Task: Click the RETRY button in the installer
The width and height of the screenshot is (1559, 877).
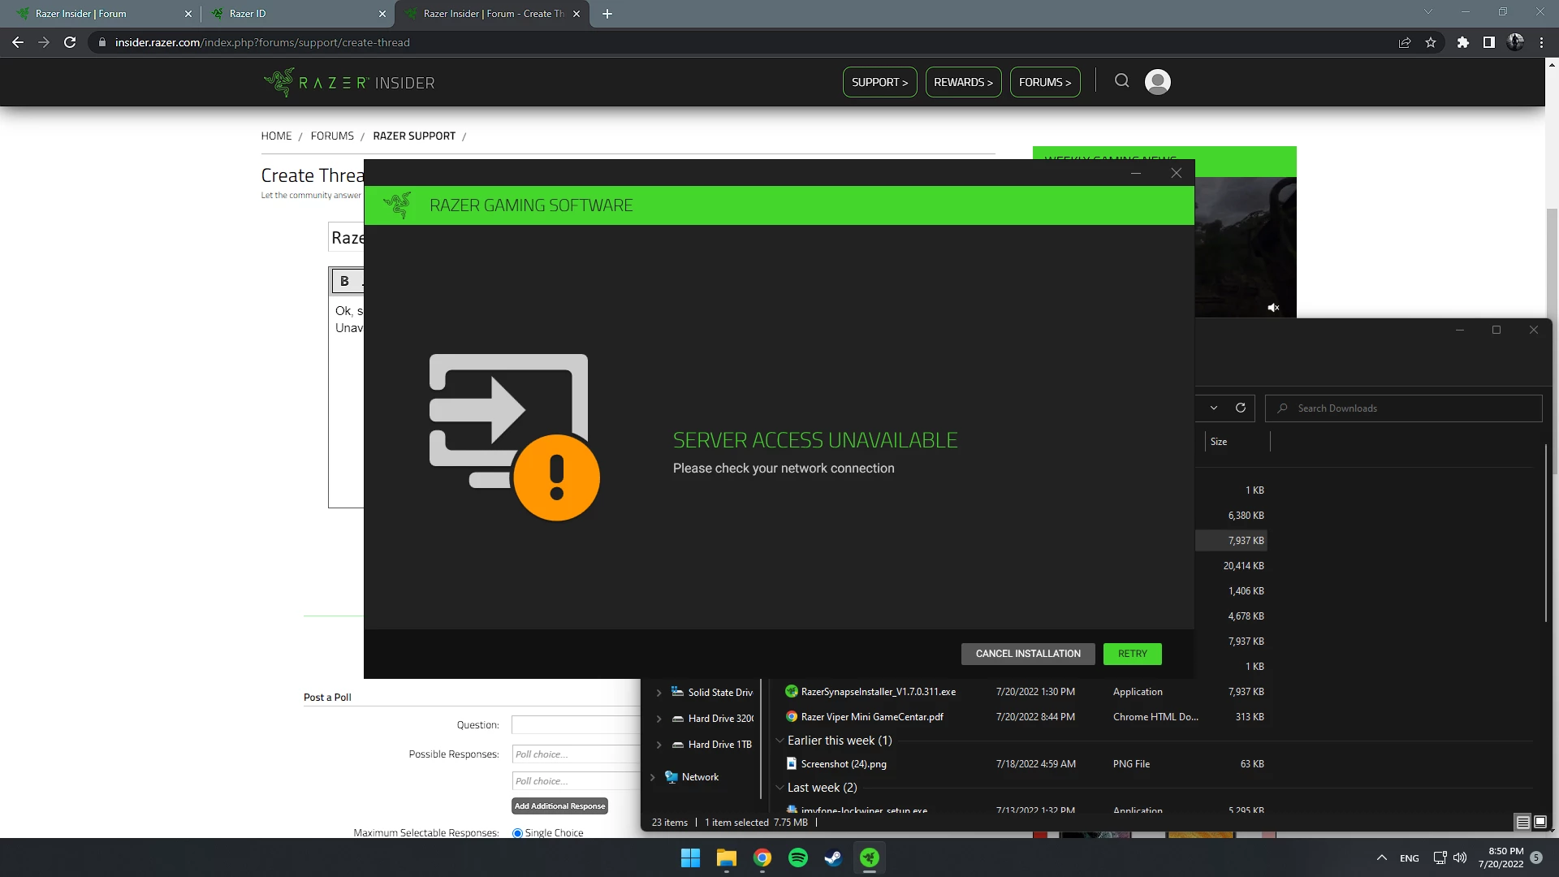Action: click(x=1132, y=654)
